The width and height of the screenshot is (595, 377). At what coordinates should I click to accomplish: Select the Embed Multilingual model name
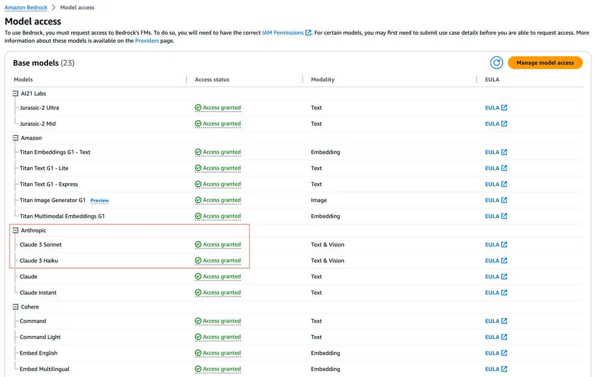pos(44,369)
